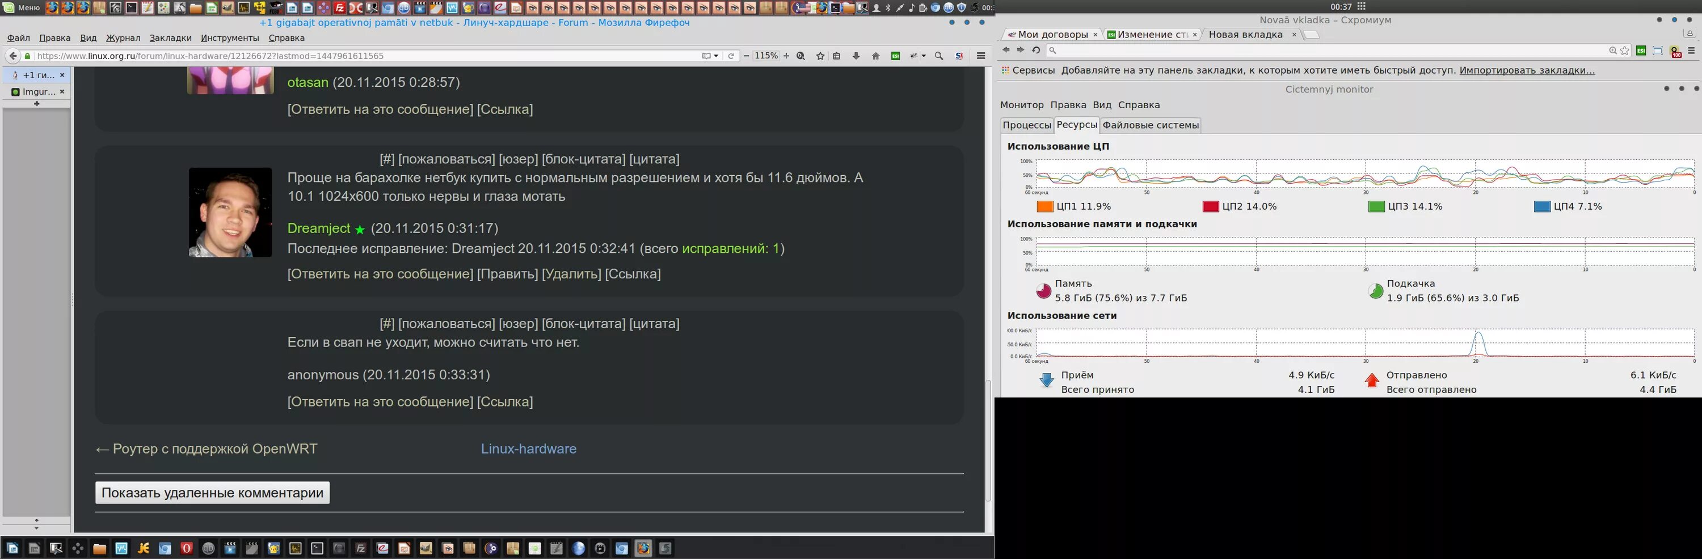Reload the Firefox page

pos(731,56)
